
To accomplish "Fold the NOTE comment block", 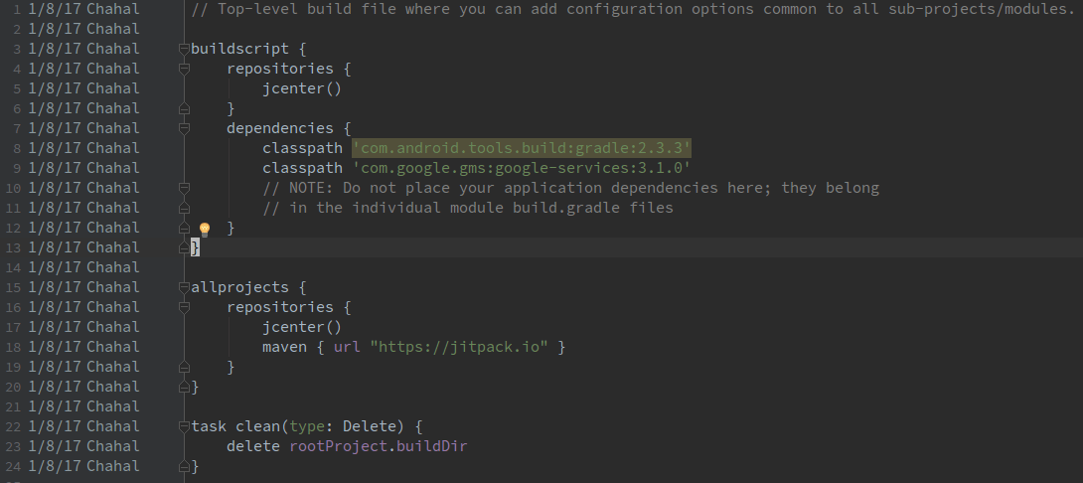I will tap(184, 188).
